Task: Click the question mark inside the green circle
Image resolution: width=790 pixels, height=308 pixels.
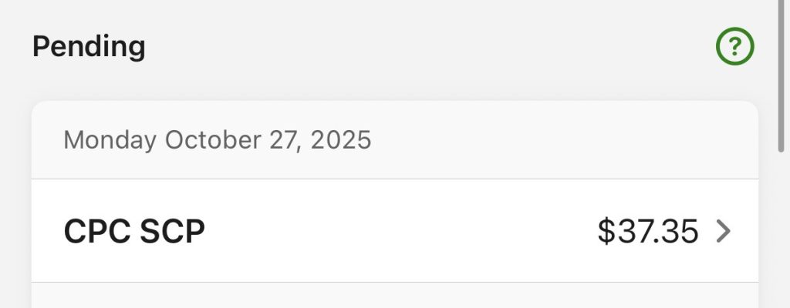Action: pos(734,48)
